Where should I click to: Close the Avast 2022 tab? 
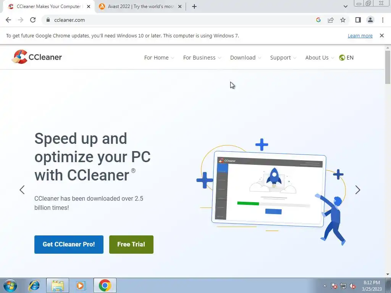[180, 6]
